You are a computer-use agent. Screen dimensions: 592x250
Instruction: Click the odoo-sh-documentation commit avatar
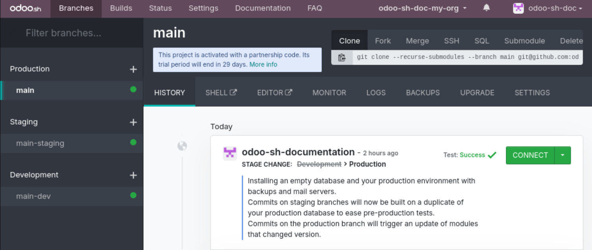230,153
